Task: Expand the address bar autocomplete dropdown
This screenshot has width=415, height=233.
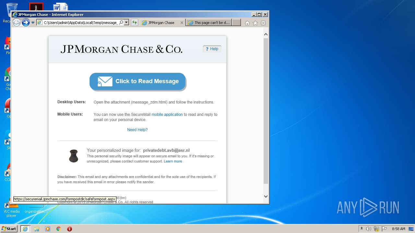Action: tap(126, 22)
